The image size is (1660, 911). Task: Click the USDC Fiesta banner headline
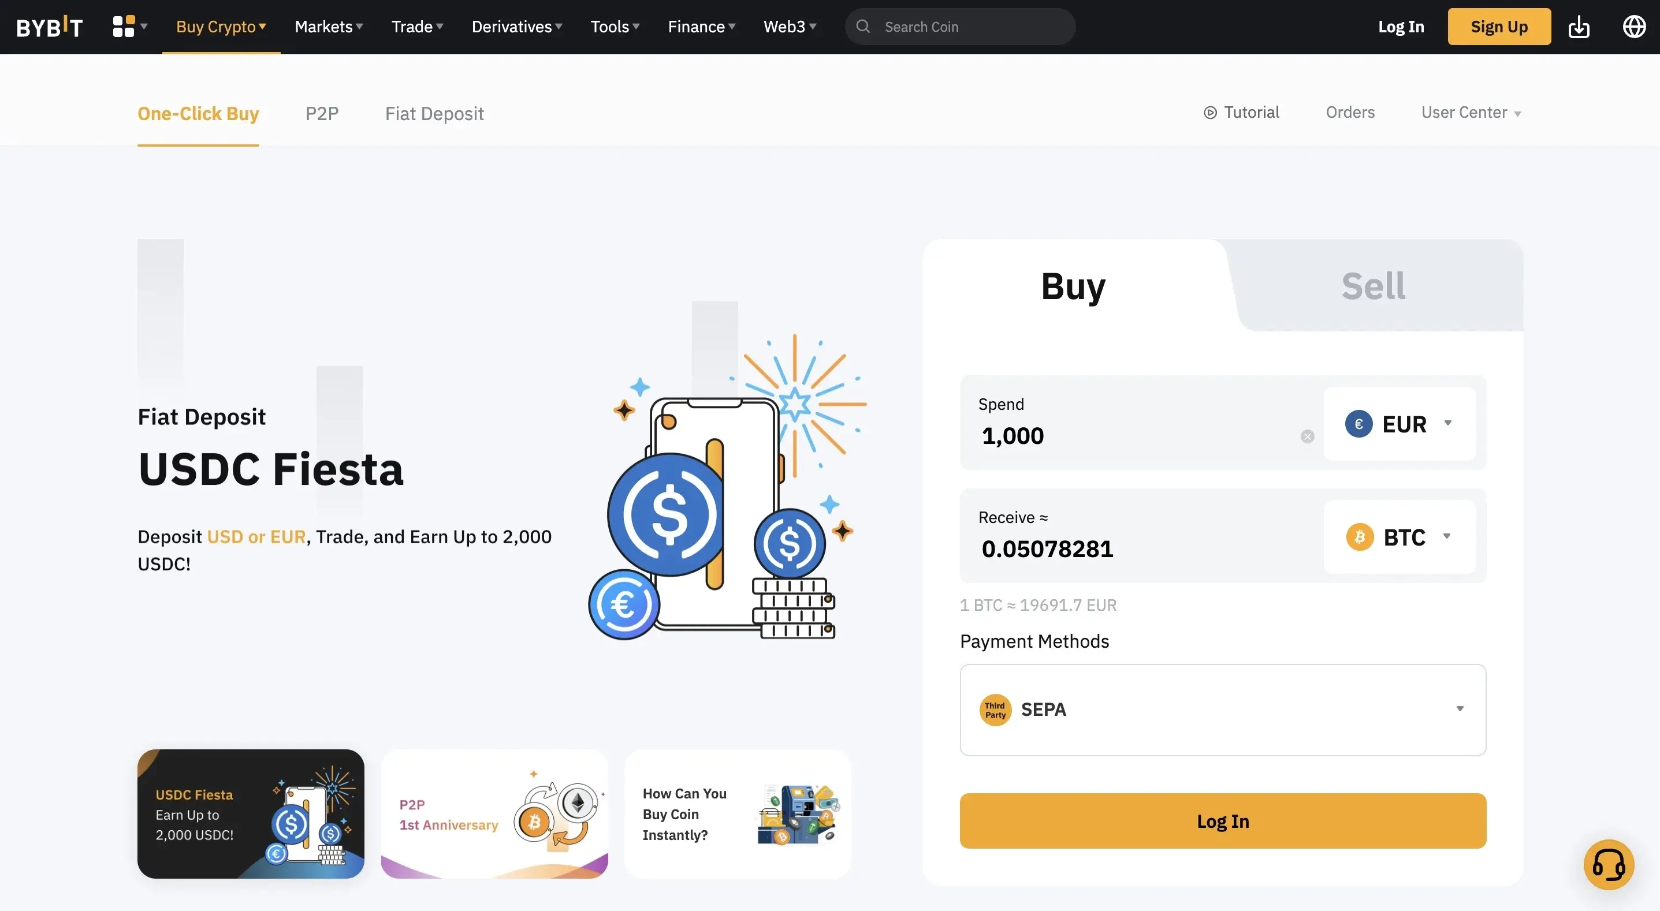(271, 469)
